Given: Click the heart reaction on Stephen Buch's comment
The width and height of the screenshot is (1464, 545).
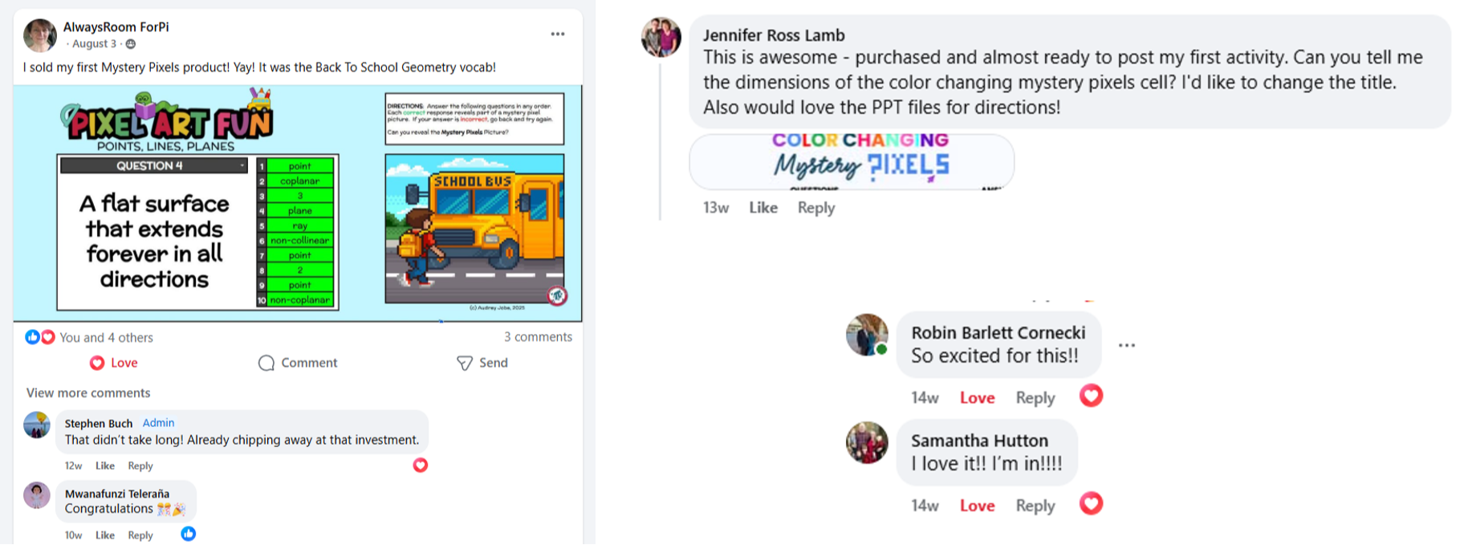Looking at the screenshot, I should click(x=421, y=465).
